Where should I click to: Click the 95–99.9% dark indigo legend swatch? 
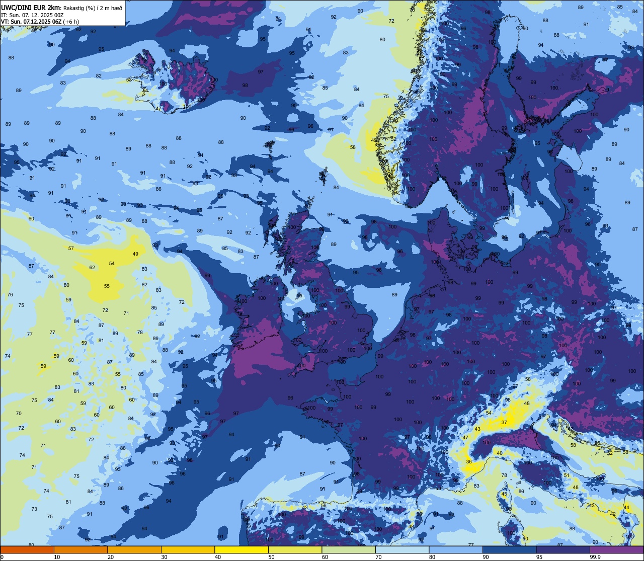(x=563, y=549)
